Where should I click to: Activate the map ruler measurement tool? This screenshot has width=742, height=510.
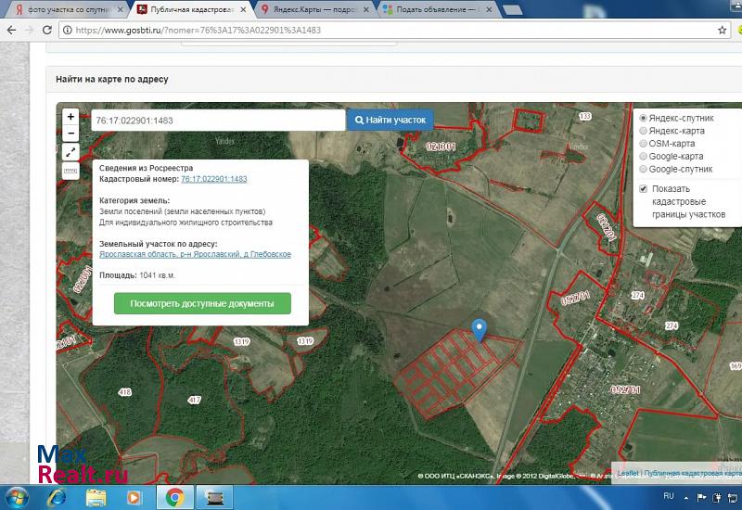(x=71, y=171)
